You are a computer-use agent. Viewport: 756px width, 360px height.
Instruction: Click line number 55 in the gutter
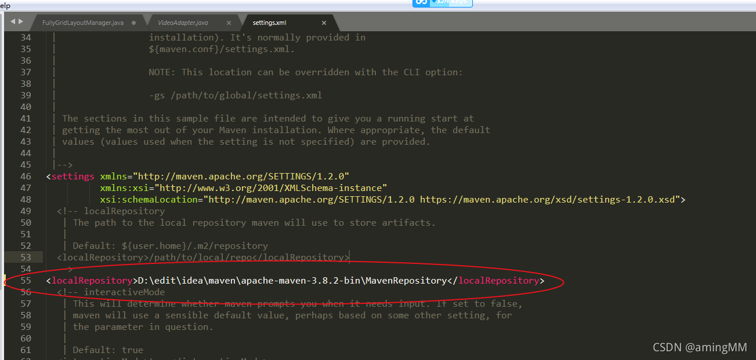26,280
